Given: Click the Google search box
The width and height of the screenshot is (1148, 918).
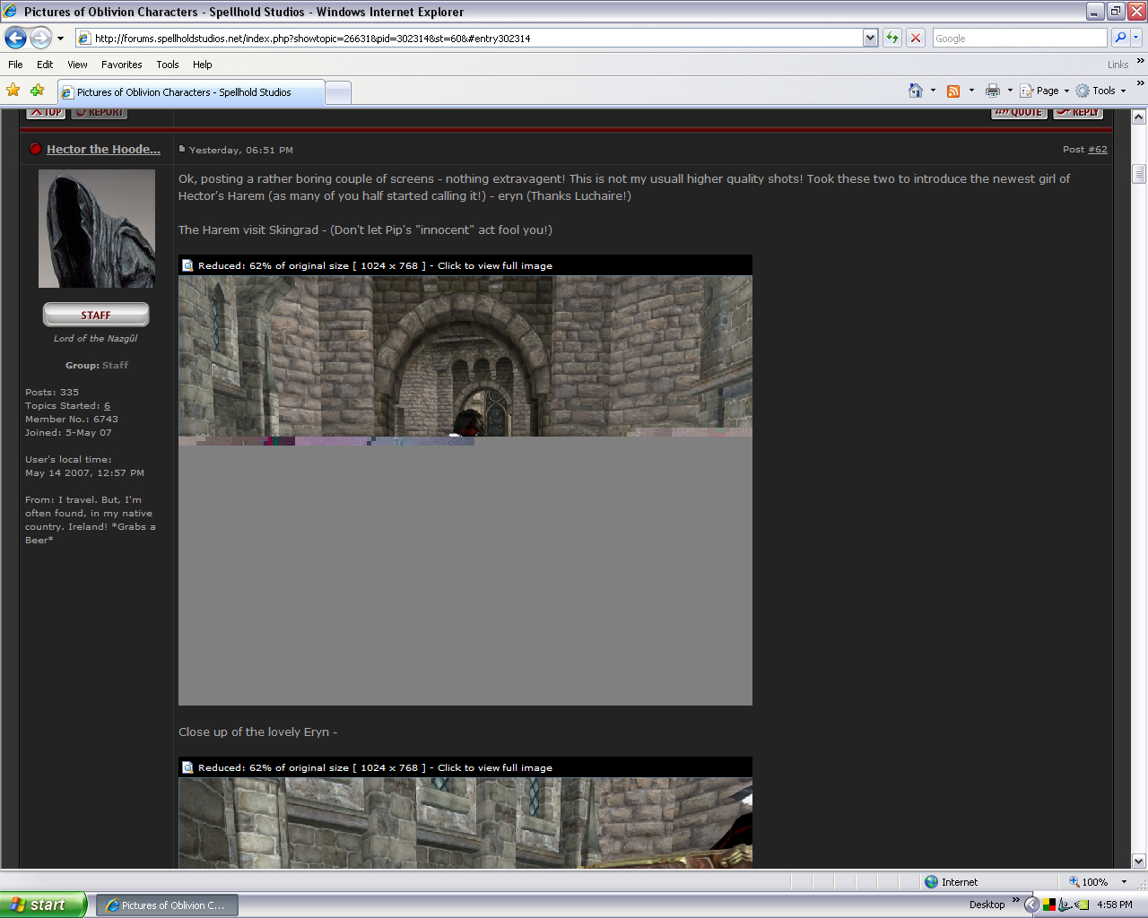Looking at the screenshot, I should point(1020,39).
